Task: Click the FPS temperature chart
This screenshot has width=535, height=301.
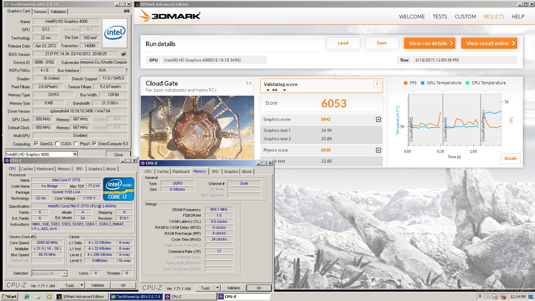Action: point(455,120)
